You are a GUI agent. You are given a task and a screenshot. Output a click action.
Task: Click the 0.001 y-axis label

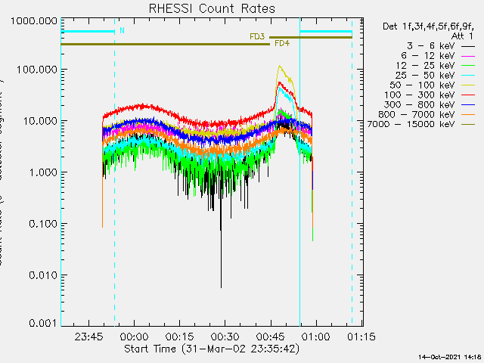(x=43, y=323)
